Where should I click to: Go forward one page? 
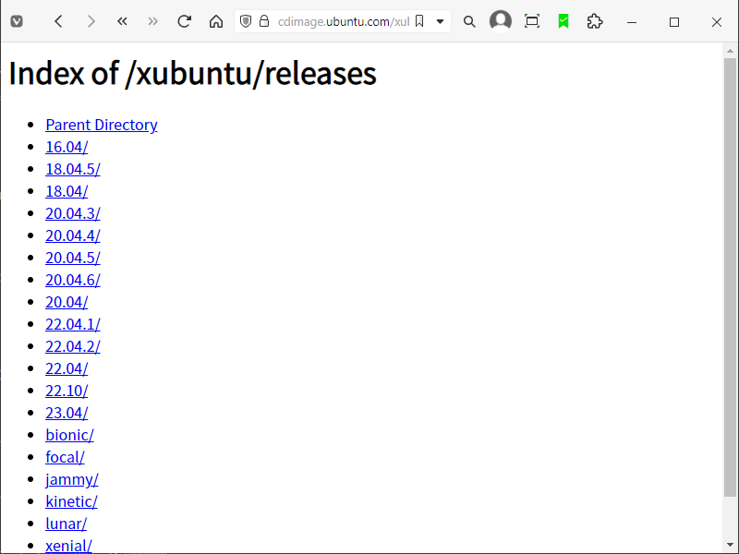click(91, 21)
